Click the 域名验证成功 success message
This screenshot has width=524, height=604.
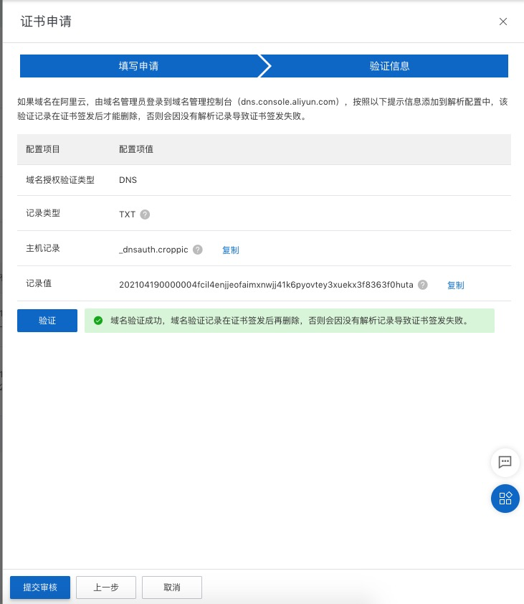point(289,321)
